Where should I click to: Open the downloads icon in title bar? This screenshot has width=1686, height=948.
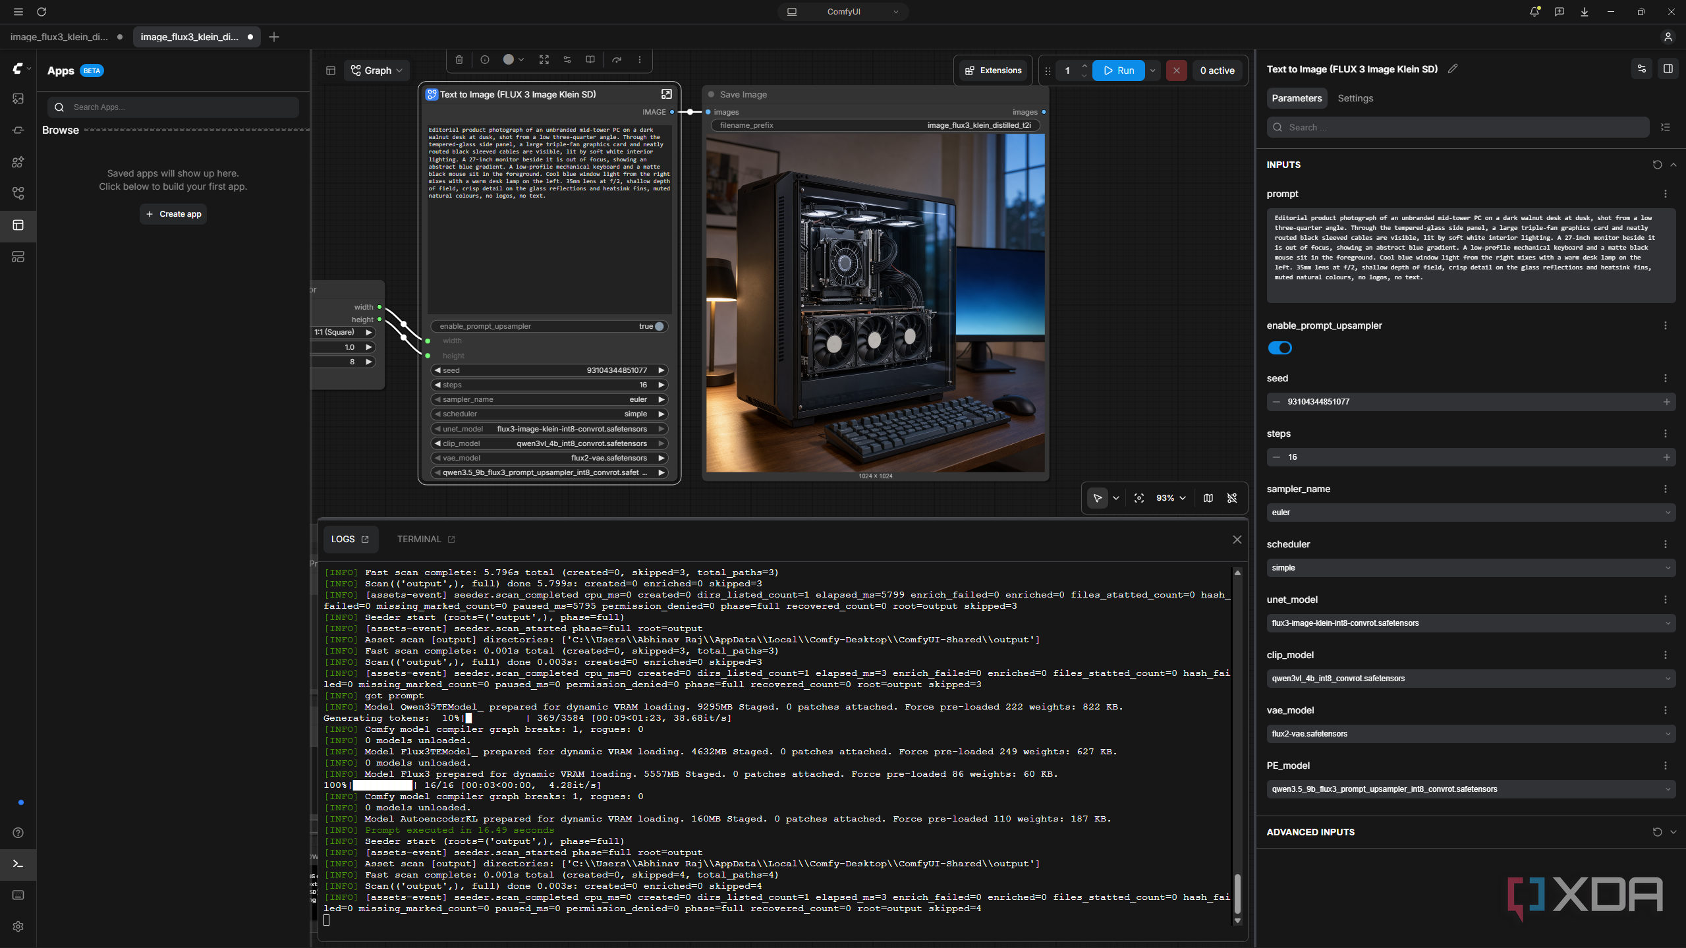(1585, 12)
